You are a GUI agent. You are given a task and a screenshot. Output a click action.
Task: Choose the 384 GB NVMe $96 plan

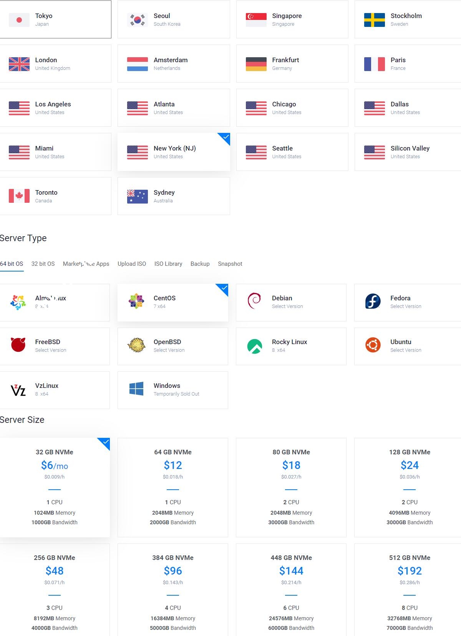[x=173, y=590]
